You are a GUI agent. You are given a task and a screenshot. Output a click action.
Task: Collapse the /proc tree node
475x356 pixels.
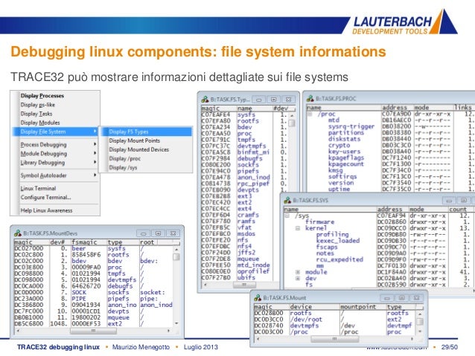point(310,114)
